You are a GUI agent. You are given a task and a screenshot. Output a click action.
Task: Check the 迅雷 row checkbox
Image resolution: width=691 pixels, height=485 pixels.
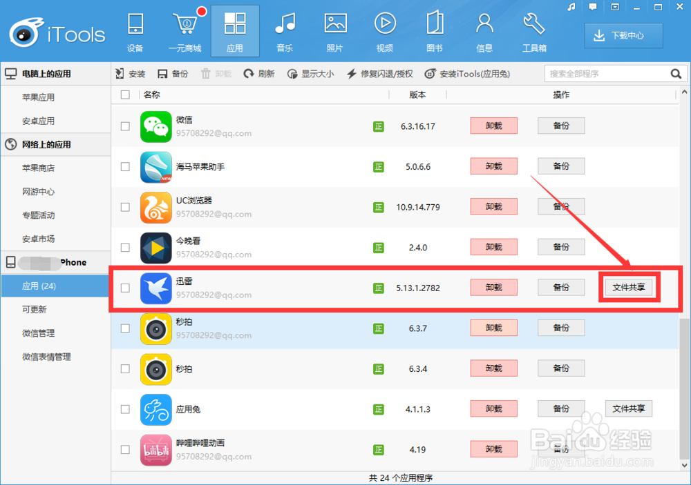tap(125, 288)
